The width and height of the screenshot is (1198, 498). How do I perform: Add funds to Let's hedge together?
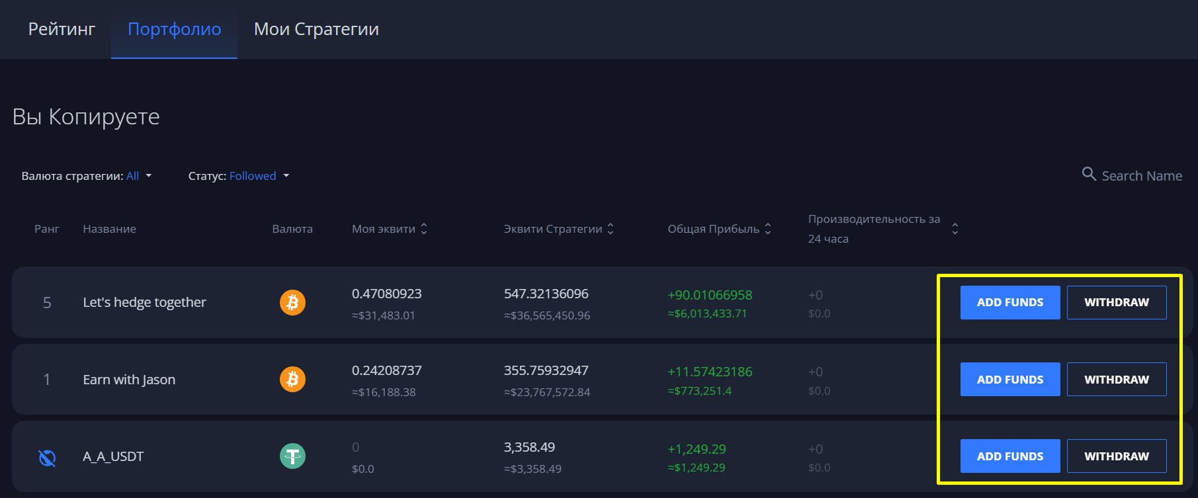coord(1009,302)
